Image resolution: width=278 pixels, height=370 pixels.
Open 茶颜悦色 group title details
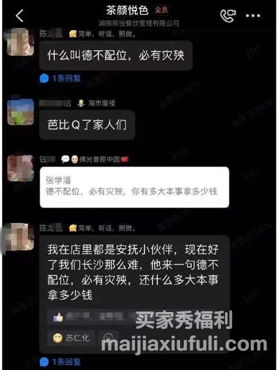pyautogui.click(x=128, y=11)
